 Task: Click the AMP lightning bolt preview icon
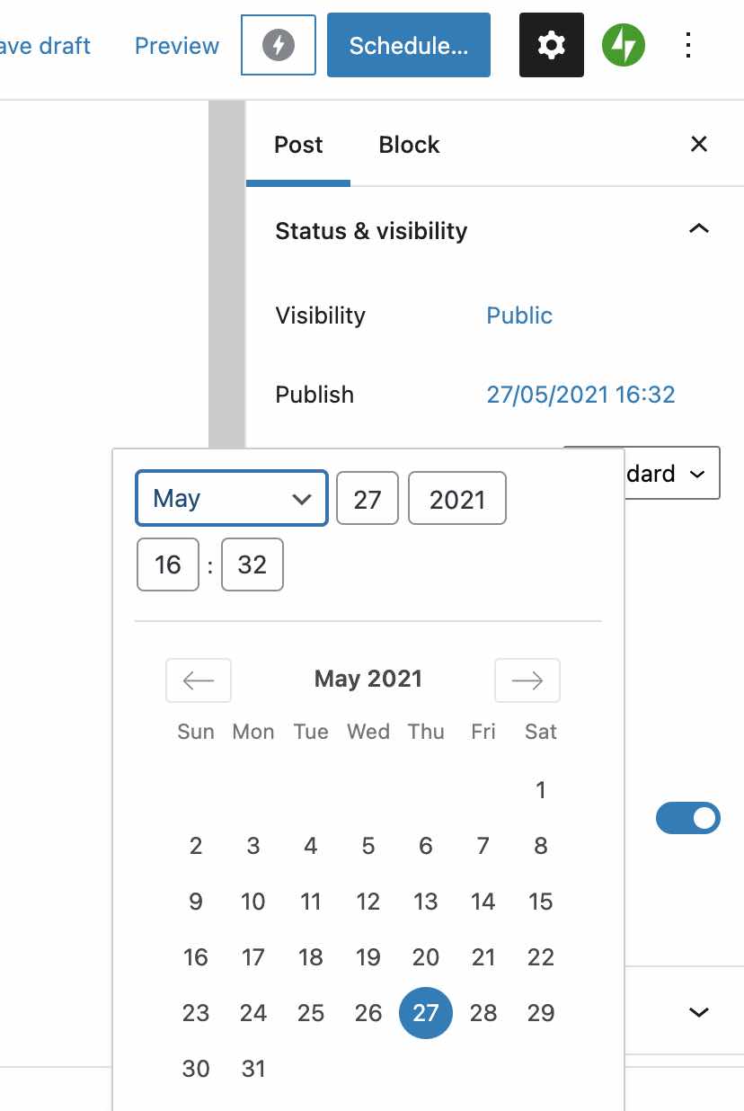279,45
